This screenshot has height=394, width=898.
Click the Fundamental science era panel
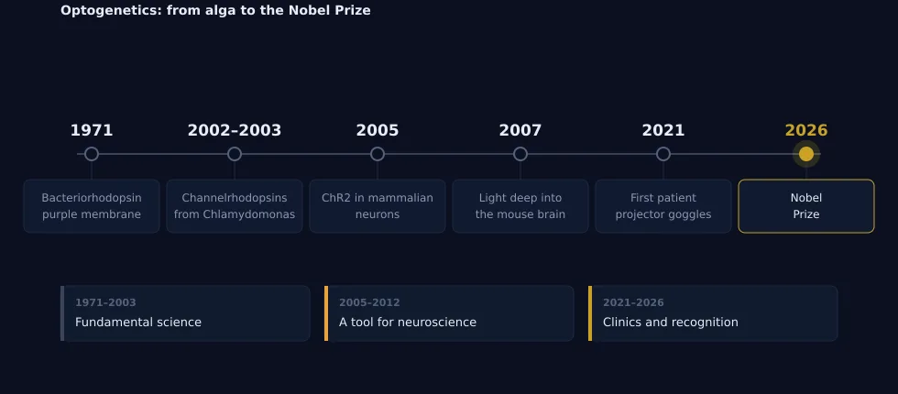[x=185, y=313]
